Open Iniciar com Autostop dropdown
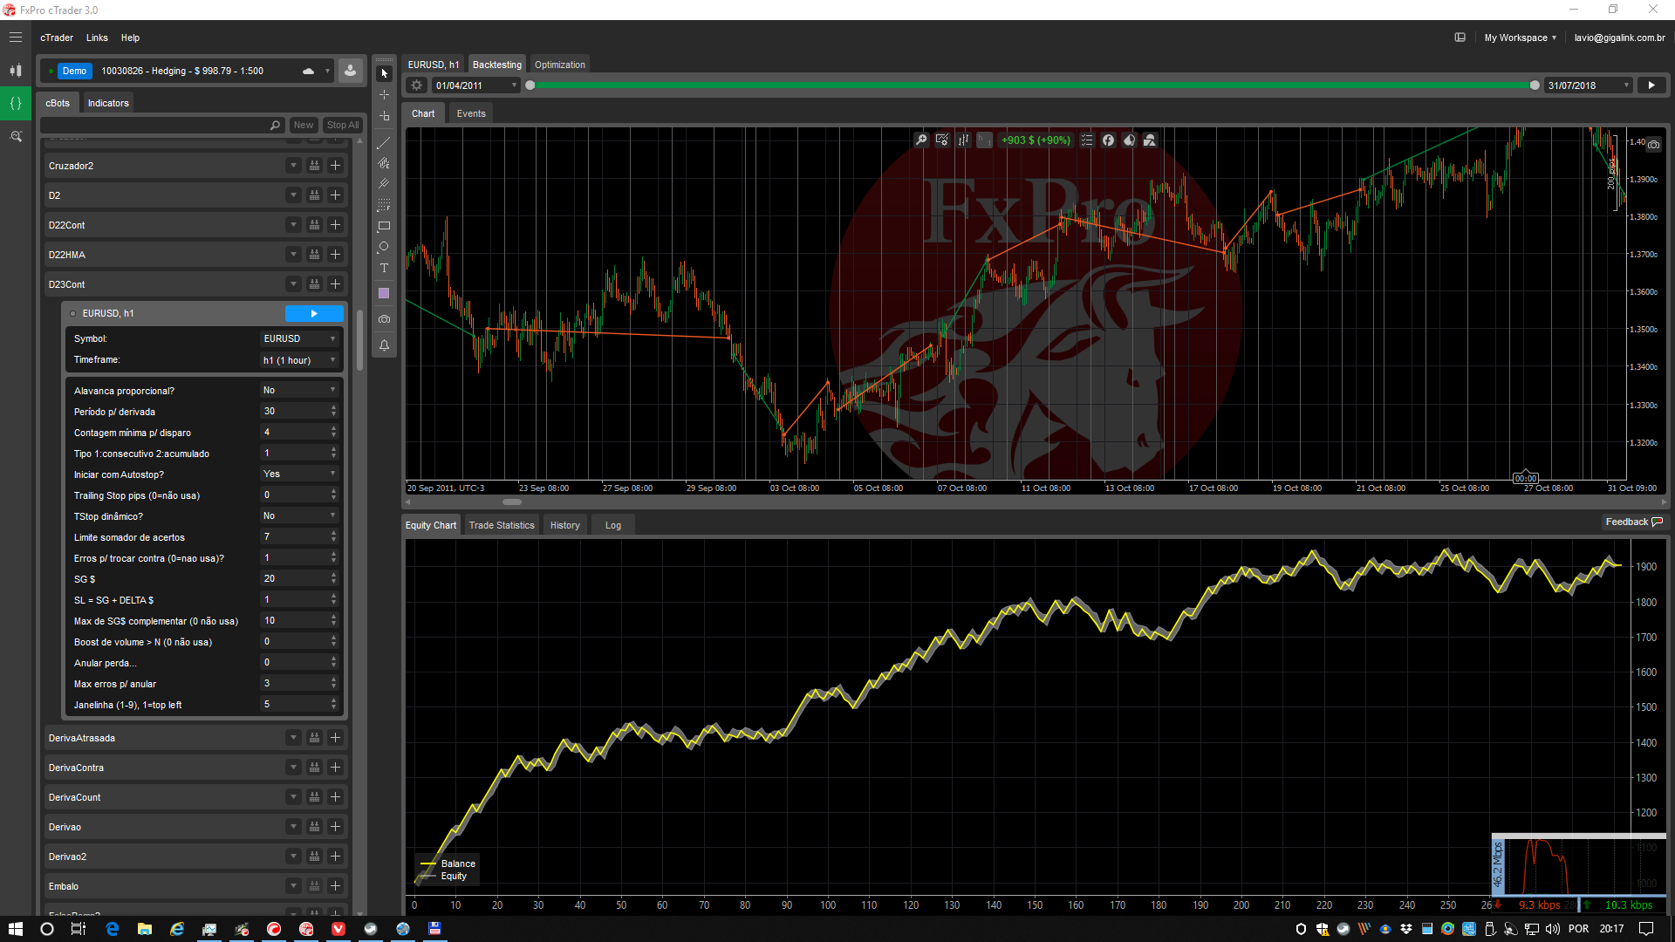 pyautogui.click(x=299, y=474)
